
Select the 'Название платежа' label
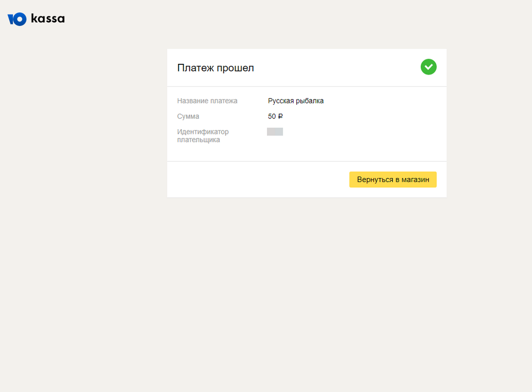[x=207, y=101]
